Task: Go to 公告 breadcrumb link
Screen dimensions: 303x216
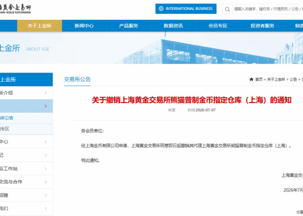Action: point(293,79)
